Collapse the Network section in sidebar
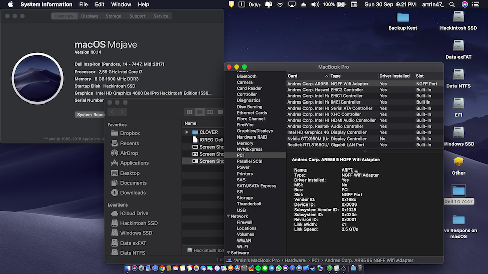The height and width of the screenshot is (274, 488). 228,216
